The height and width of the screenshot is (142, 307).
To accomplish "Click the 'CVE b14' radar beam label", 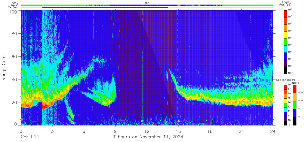I will coord(30,137).
